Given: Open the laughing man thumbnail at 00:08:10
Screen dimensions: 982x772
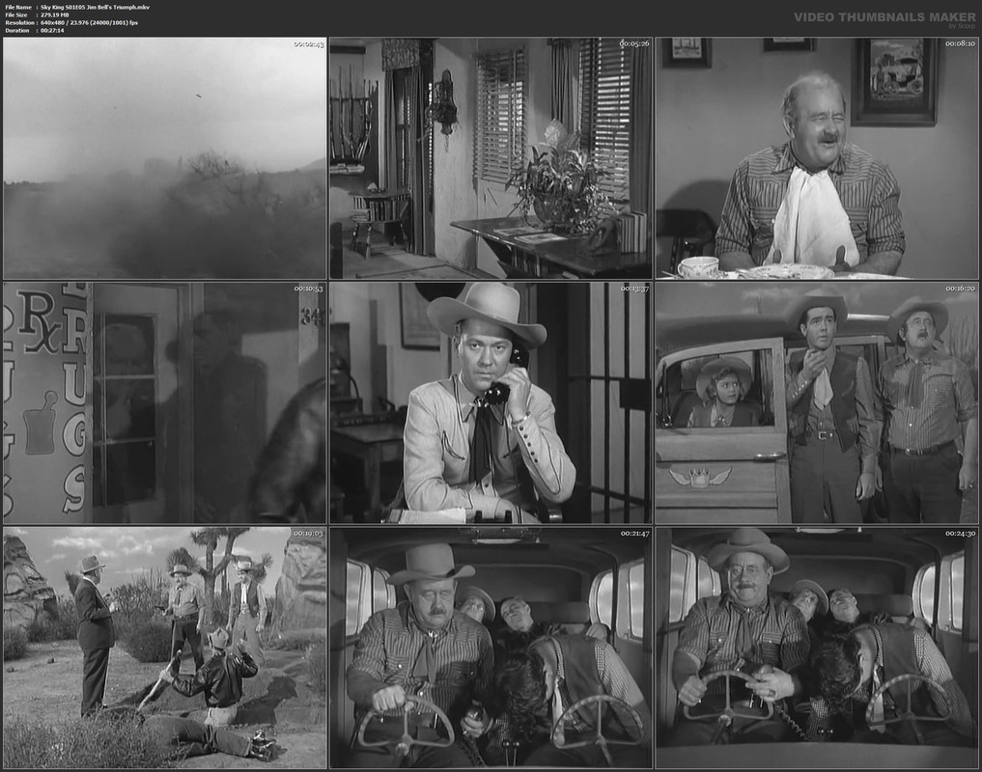Looking at the screenshot, I should 817,158.
